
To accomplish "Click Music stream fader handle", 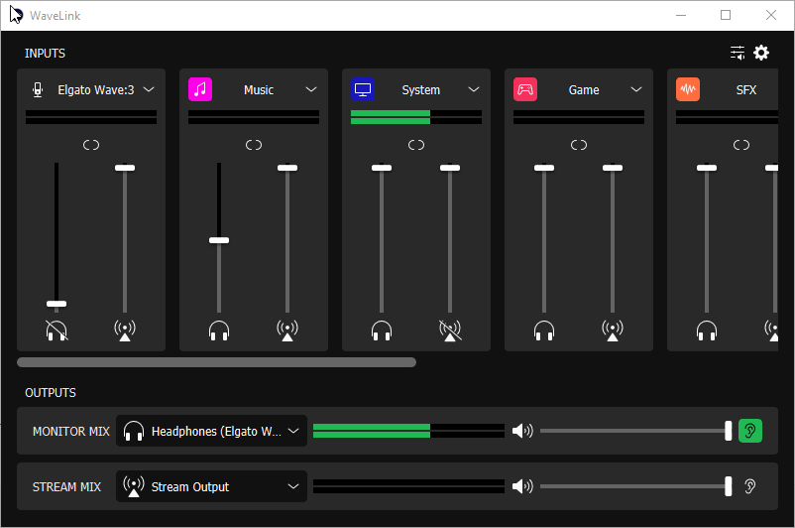I will coord(287,168).
